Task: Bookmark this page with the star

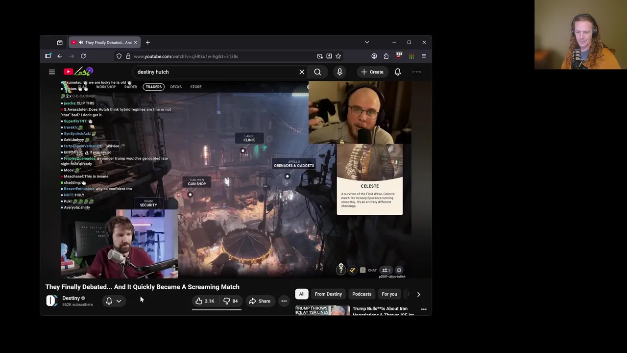Action: 338,56
